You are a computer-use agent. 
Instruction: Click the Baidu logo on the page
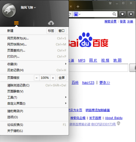tap(88, 40)
